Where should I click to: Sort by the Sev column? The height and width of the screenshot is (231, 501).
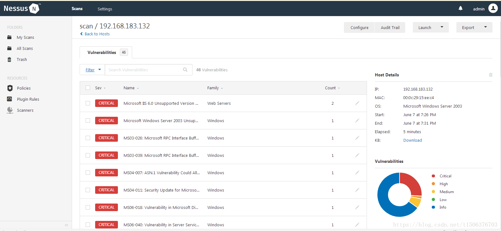(x=100, y=88)
